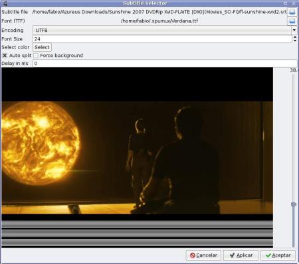
Task: Open file browser for Font TTF
Action: (292, 21)
